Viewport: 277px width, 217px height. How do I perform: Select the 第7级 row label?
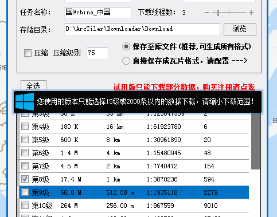point(40,166)
